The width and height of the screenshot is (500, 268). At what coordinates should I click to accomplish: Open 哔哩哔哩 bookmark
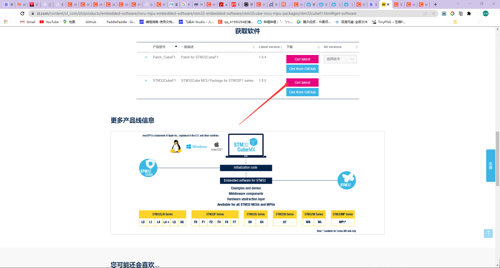[275, 22]
